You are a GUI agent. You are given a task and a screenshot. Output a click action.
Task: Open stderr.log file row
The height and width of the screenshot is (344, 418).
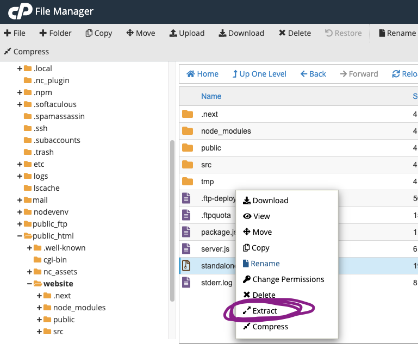(298, 283)
